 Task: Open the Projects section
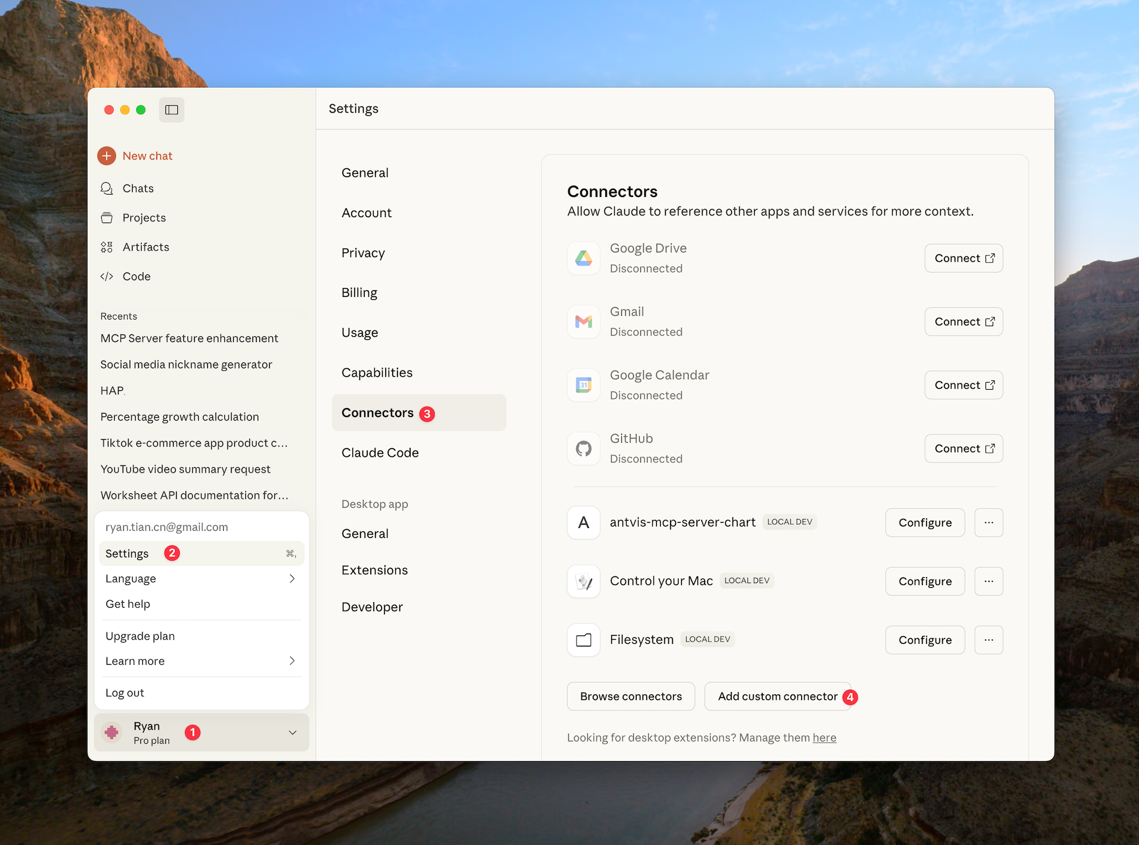tap(143, 218)
